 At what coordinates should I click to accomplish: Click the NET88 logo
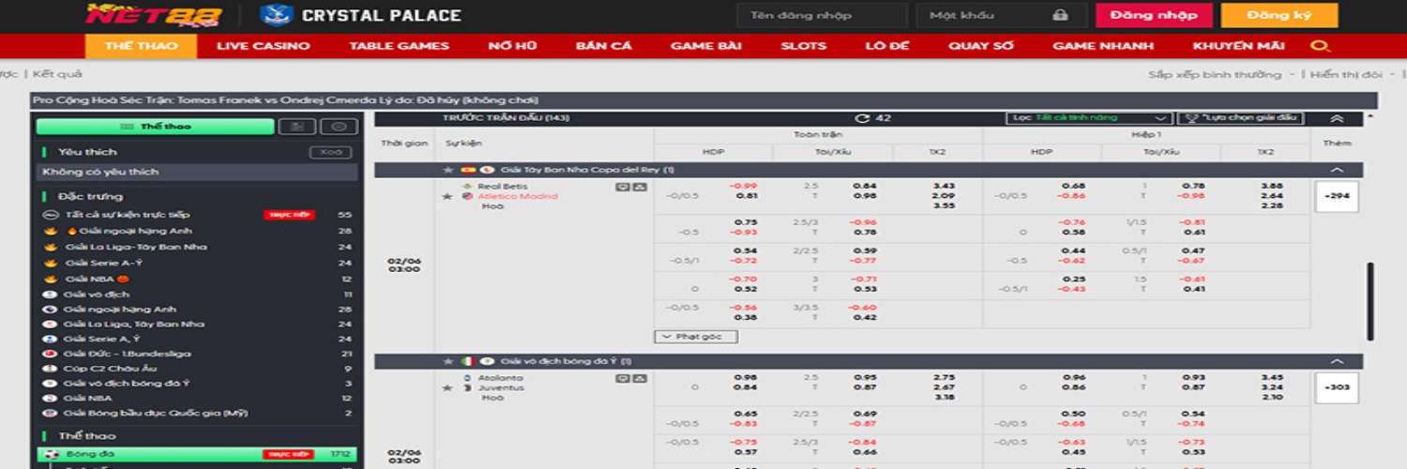[154, 15]
